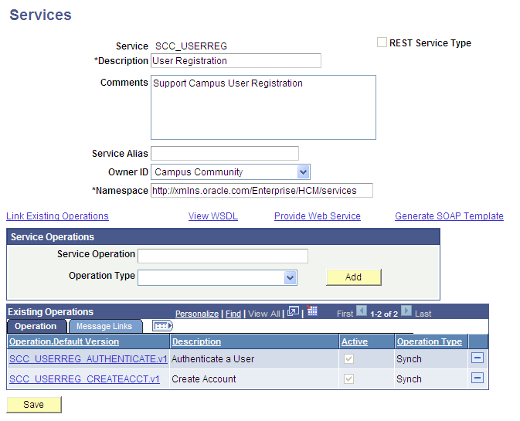This screenshot has height=421, width=520.
Task: Open Generate SOAP Template link
Action: pyautogui.click(x=449, y=216)
